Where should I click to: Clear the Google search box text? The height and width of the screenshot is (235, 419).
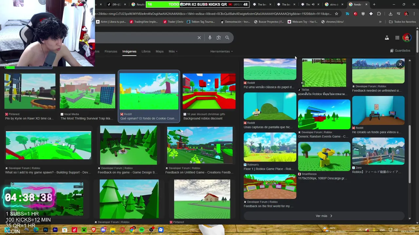199,38
